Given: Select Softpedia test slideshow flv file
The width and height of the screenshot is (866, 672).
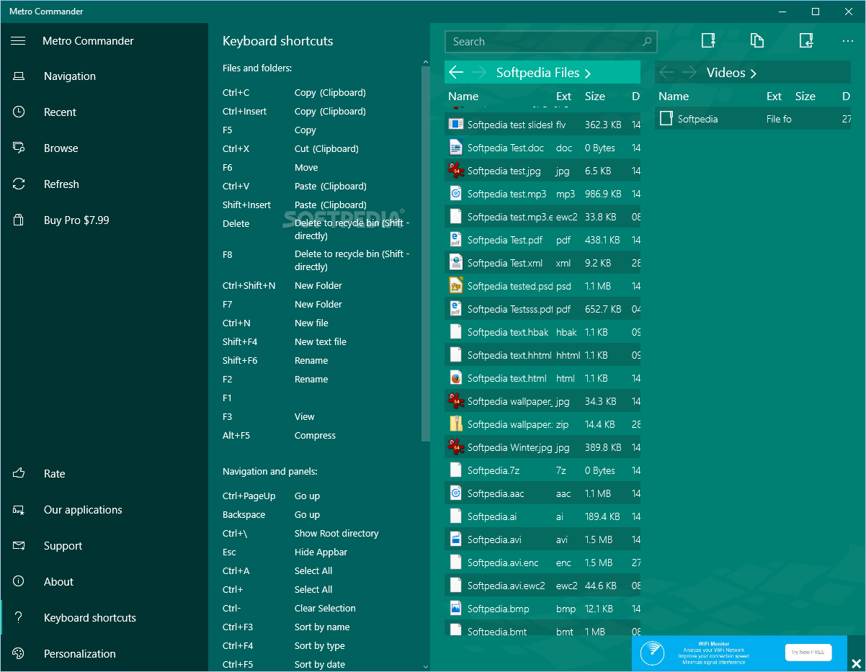Looking at the screenshot, I should 543,125.
